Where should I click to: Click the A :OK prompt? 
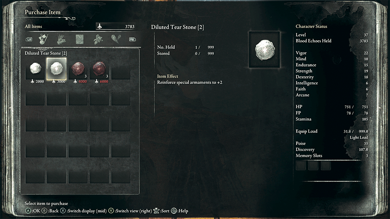32,211
